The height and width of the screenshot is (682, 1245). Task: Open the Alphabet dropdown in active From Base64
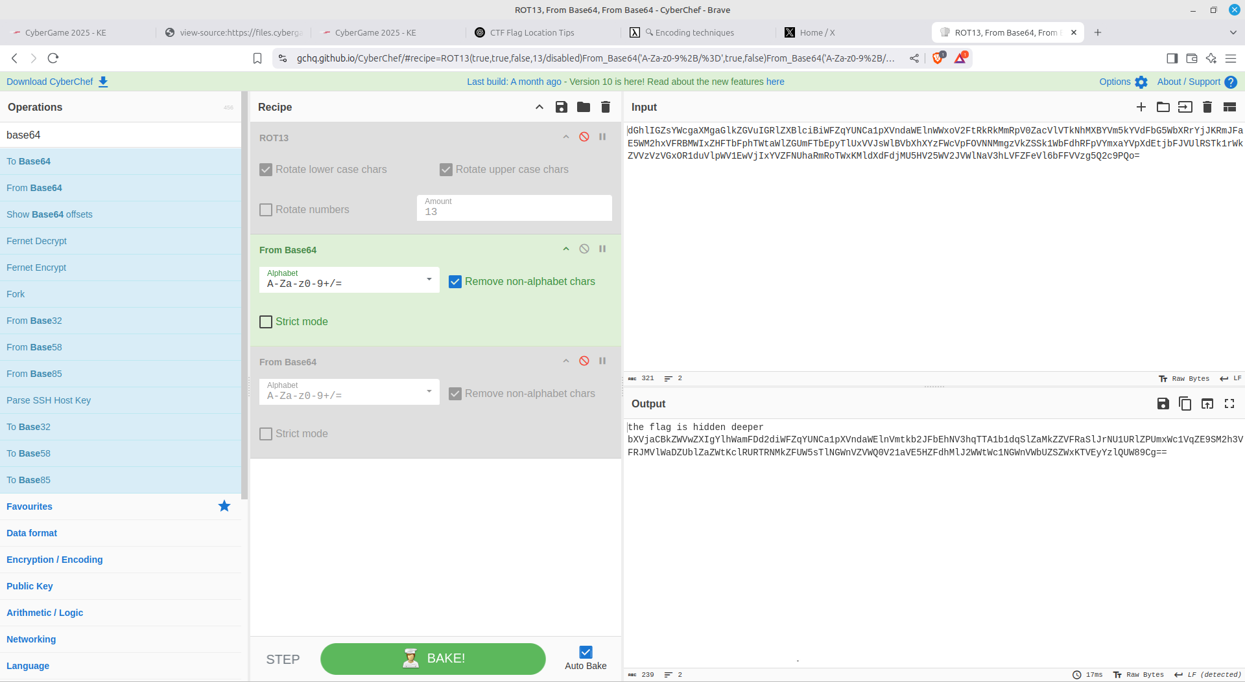point(349,280)
